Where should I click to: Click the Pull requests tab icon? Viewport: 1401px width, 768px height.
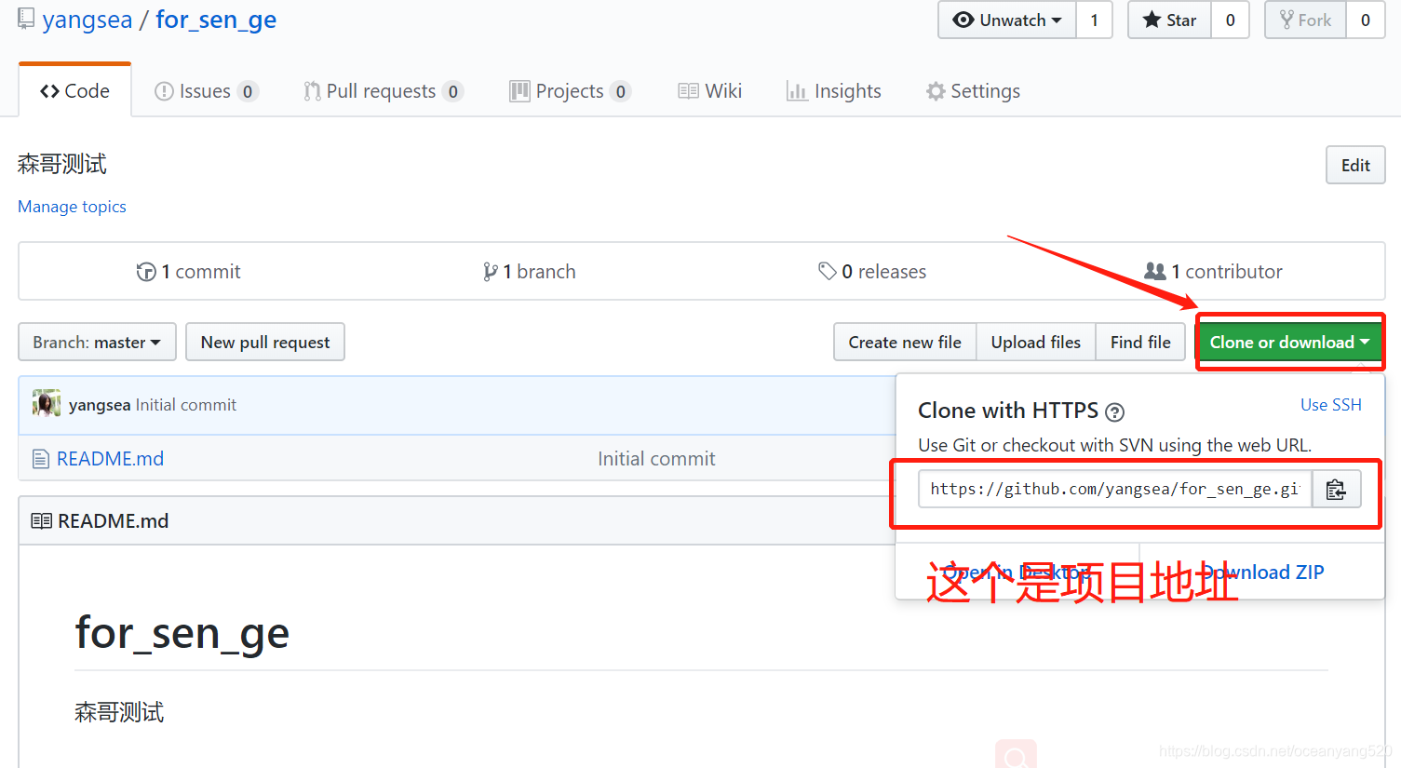point(312,91)
